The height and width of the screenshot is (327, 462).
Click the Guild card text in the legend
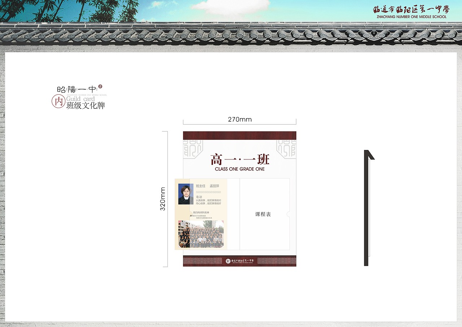click(x=80, y=98)
